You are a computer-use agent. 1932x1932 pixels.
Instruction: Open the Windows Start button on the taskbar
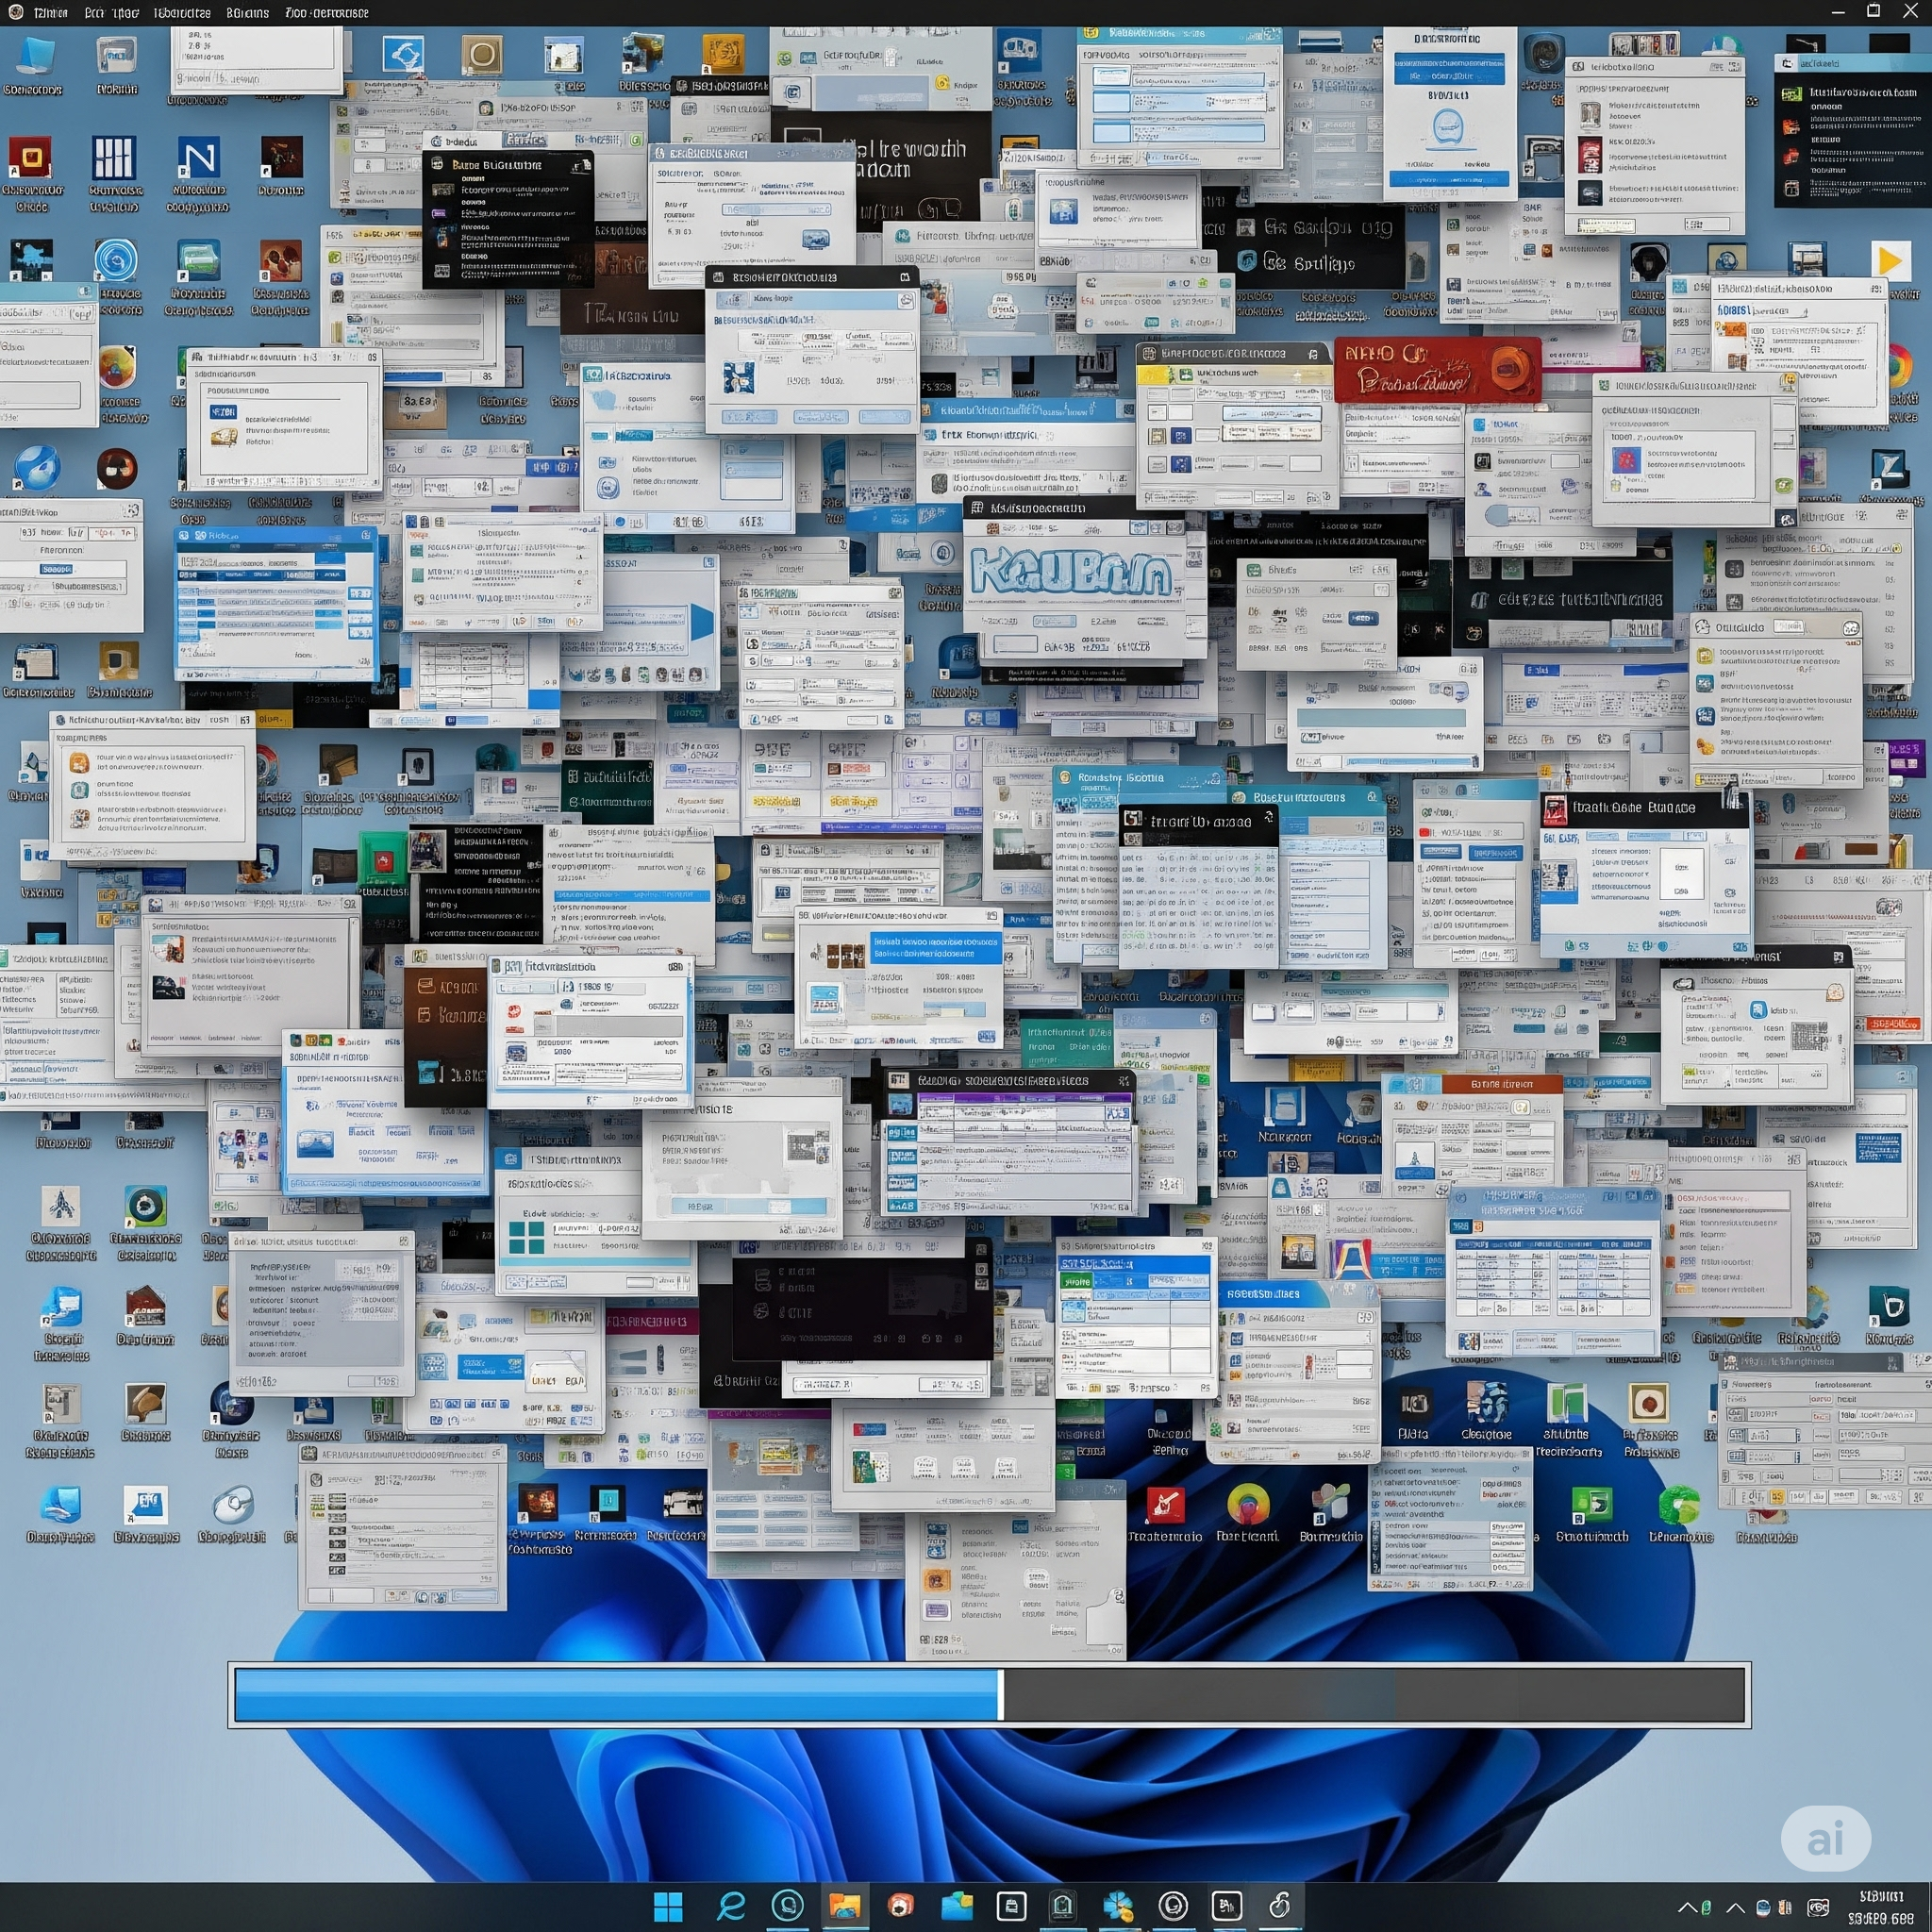(x=667, y=1906)
